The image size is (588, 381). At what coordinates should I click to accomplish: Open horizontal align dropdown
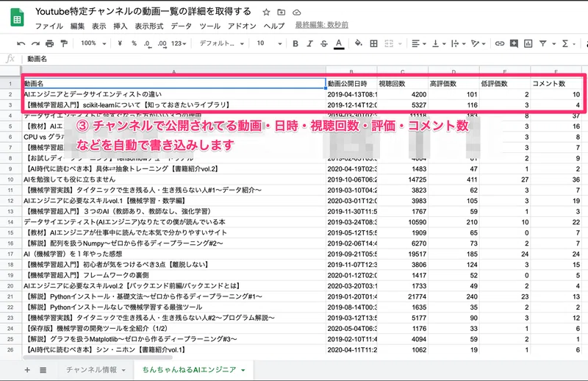418,43
